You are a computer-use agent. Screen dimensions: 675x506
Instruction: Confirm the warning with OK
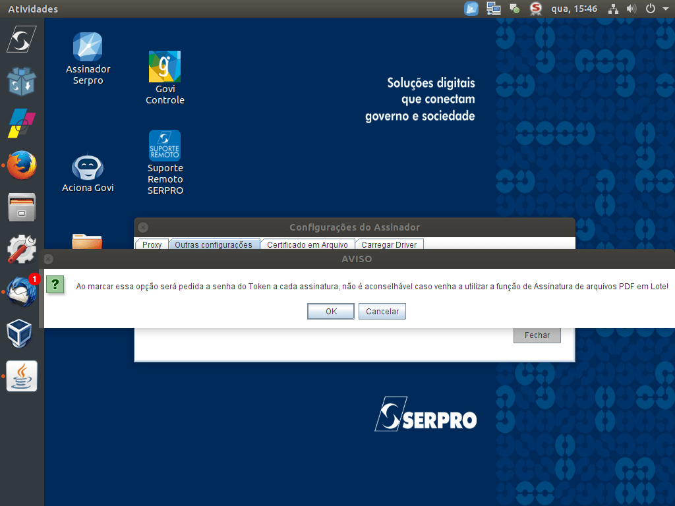pos(331,311)
